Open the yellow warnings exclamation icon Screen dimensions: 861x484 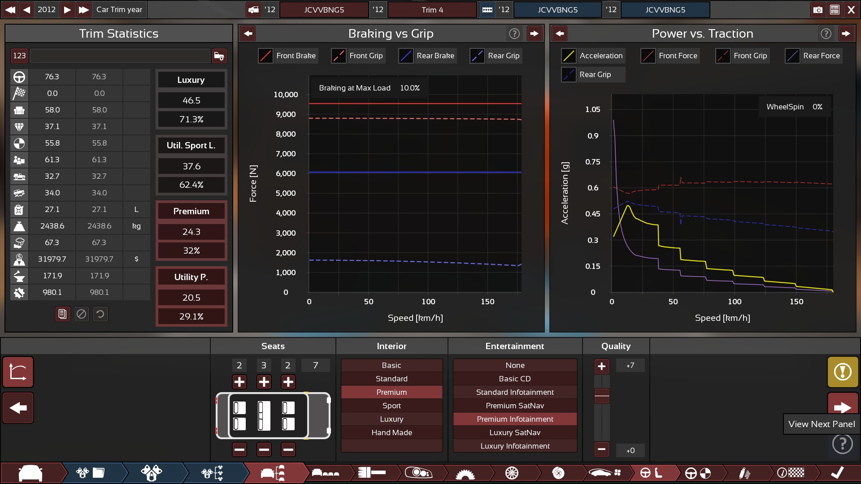tap(843, 372)
